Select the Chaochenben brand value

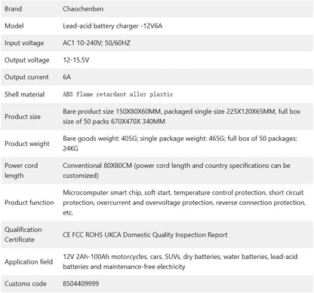[83, 9]
